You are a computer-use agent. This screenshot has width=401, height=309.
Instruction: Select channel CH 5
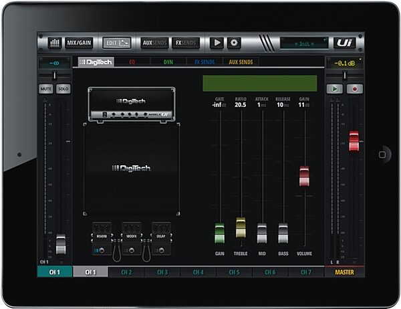point(235,272)
